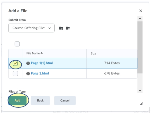Go back with the Back button
The width and height of the screenshot is (151, 114).
click(40, 100)
